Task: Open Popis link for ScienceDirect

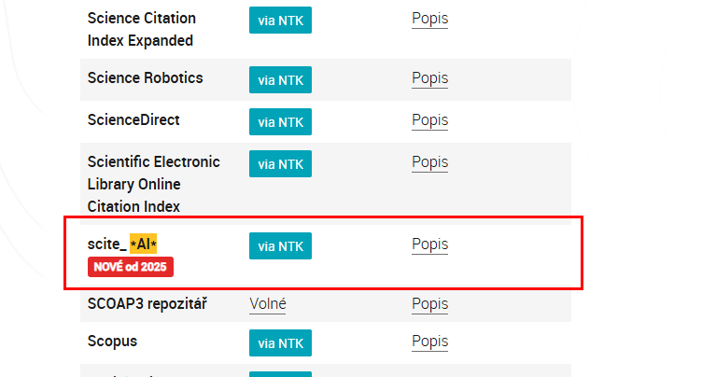Action: (x=429, y=120)
